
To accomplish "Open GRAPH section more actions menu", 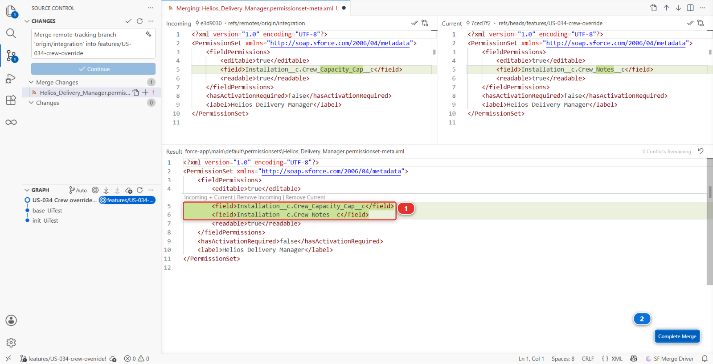I will tap(151, 190).
